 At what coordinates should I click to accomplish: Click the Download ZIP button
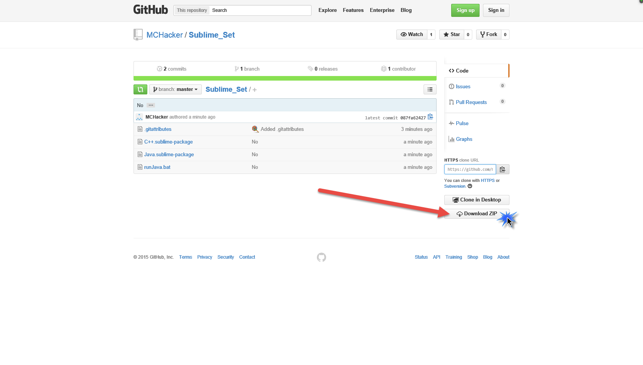point(476,214)
